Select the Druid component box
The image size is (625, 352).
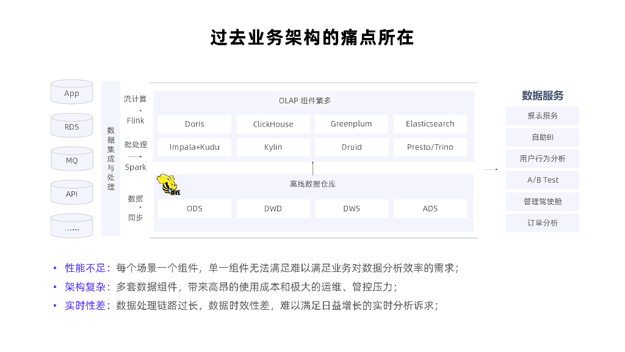tap(351, 147)
